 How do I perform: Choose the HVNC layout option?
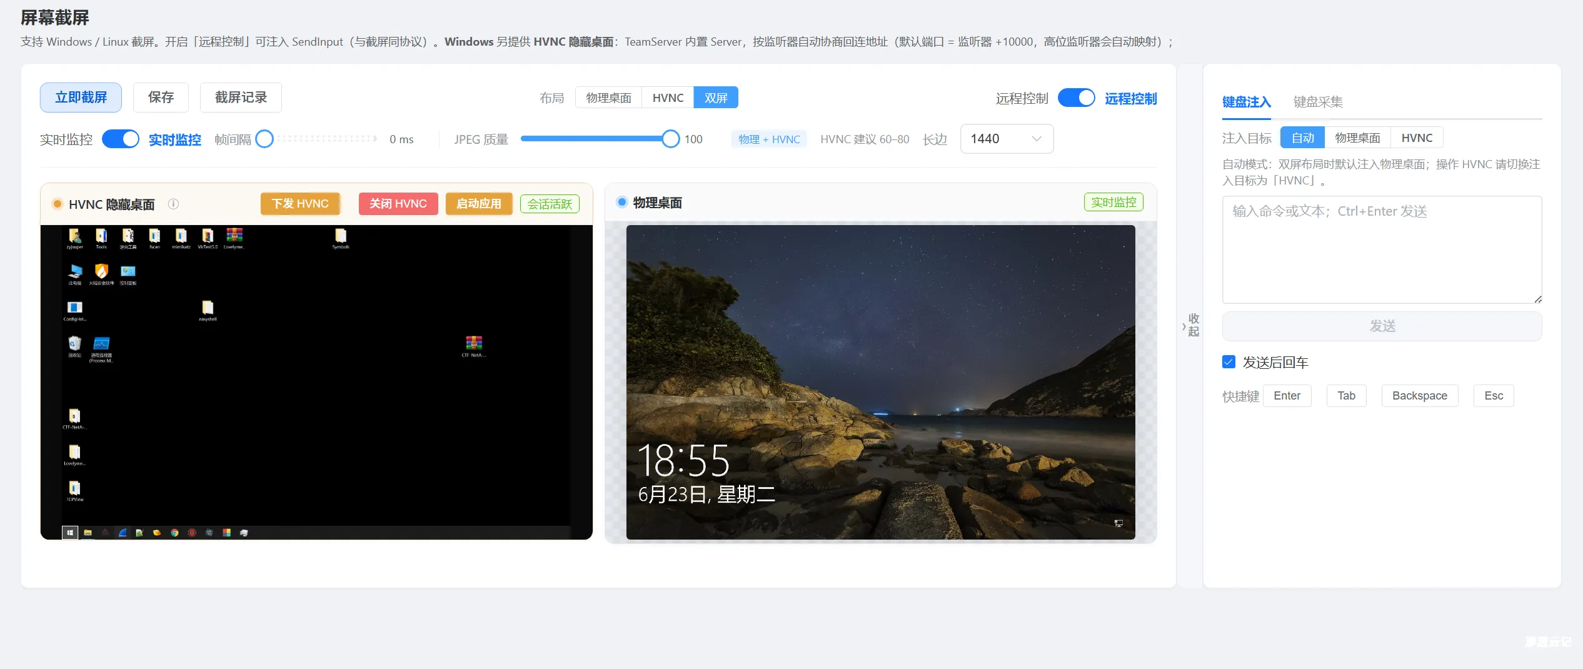(x=668, y=98)
